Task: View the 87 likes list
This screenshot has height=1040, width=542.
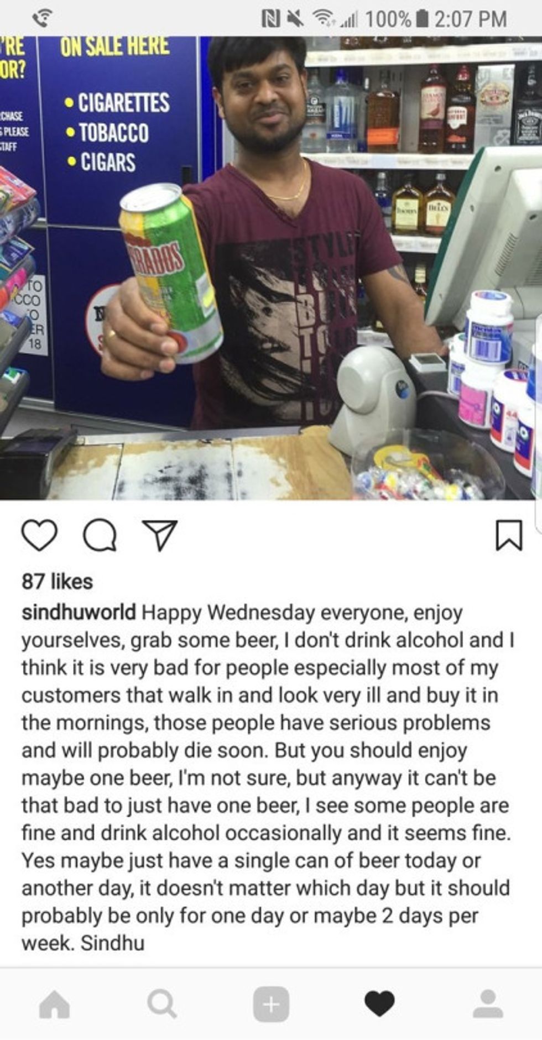Action: pyautogui.click(x=57, y=581)
